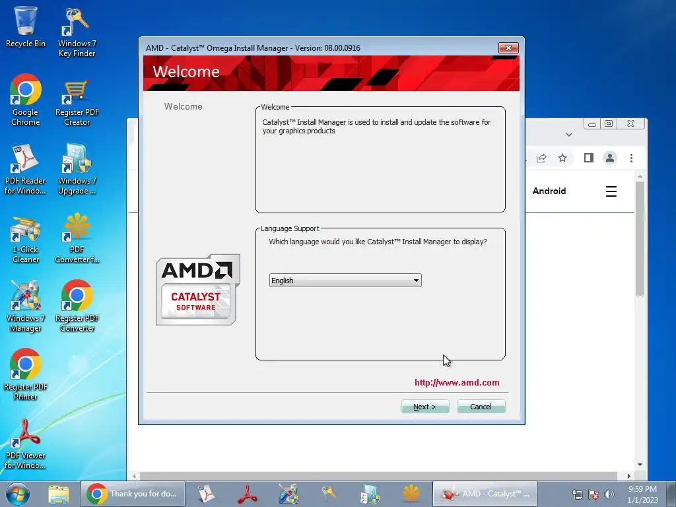Screen dimensions: 676x507
Task: Close the Chrome window behind the installer
Action: [x=630, y=124]
